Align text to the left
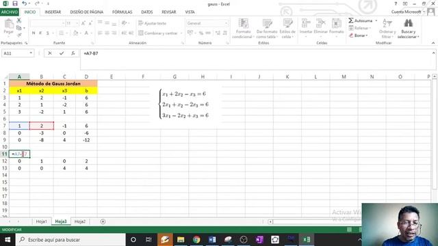The width and height of the screenshot is (438, 246). 100,33
